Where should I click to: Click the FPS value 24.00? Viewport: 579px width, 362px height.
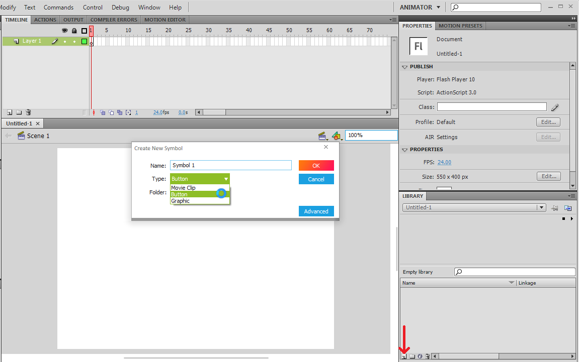[x=444, y=162]
